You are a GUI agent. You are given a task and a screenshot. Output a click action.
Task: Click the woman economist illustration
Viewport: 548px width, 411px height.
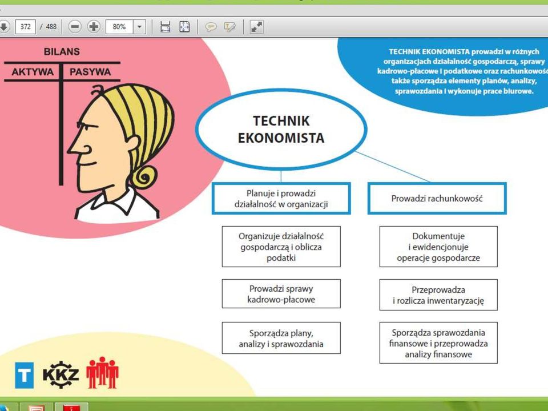pos(120,152)
